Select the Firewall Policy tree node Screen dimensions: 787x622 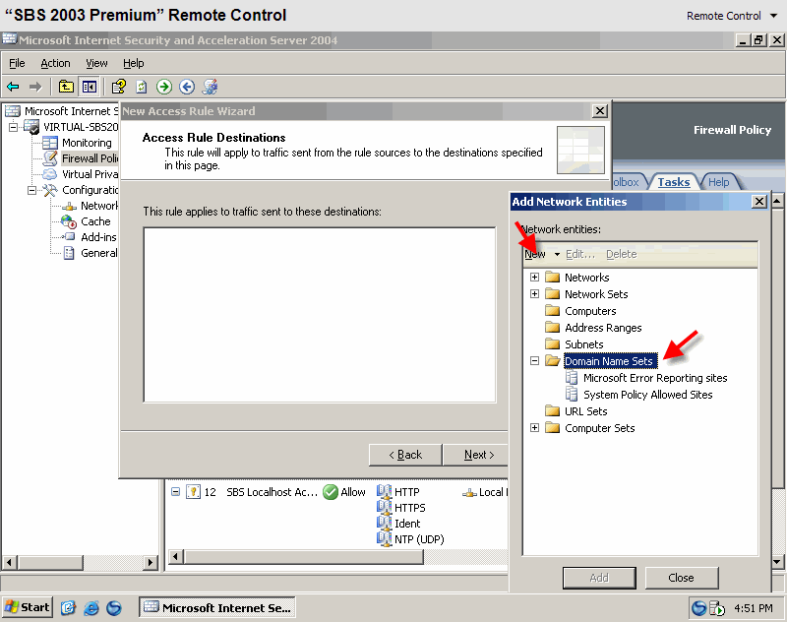[90, 158]
